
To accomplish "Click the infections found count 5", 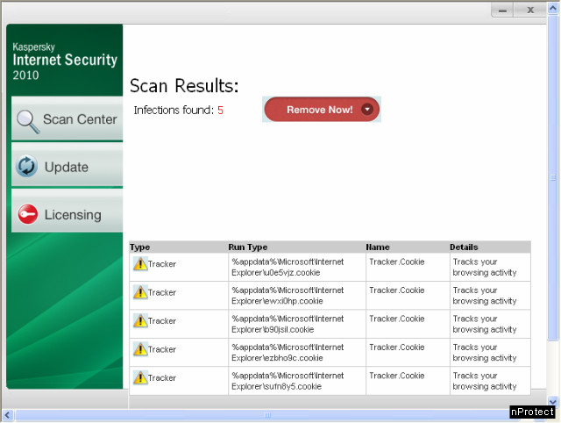I will [220, 110].
